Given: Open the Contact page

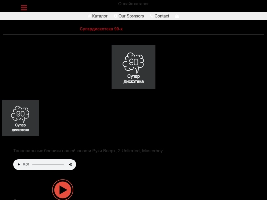Looking at the screenshot, I should pos(160,16).
